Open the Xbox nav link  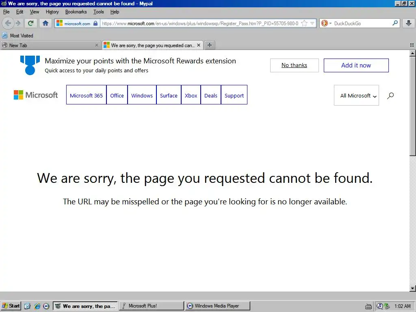[x=191, y=95]
